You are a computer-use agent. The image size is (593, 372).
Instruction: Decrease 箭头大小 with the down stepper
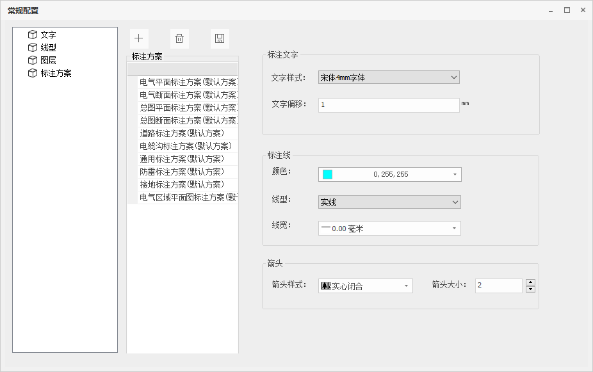pyautogui.click(x=530, y=289)
